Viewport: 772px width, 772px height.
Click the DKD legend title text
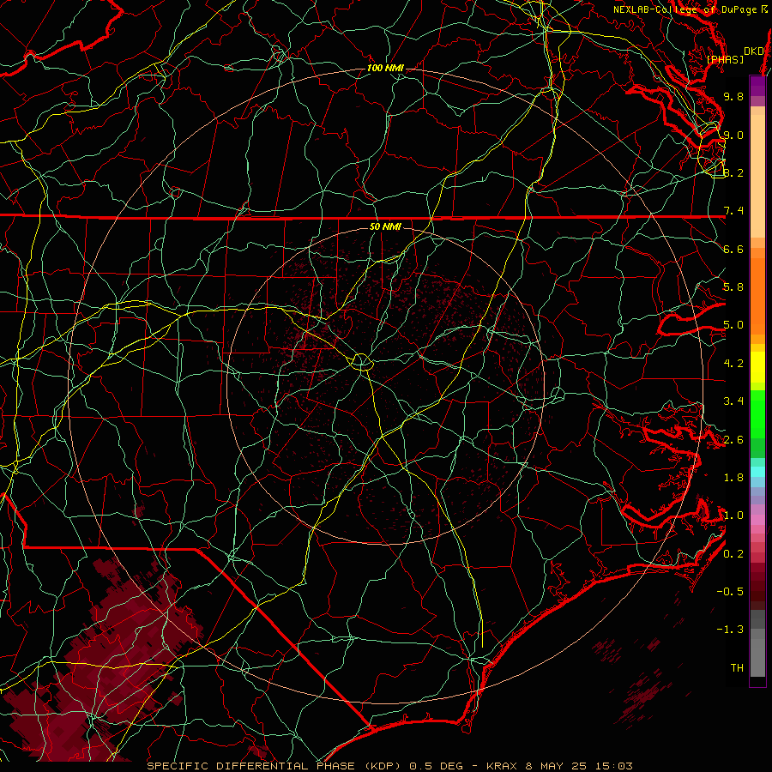click(753, 51)
